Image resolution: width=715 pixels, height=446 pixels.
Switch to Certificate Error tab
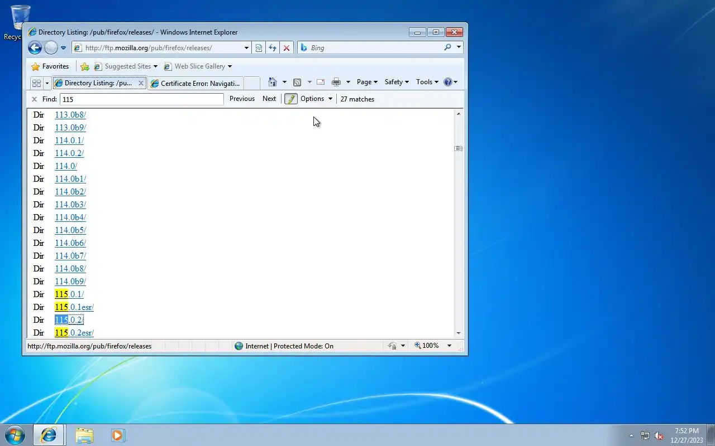point(196,83)
